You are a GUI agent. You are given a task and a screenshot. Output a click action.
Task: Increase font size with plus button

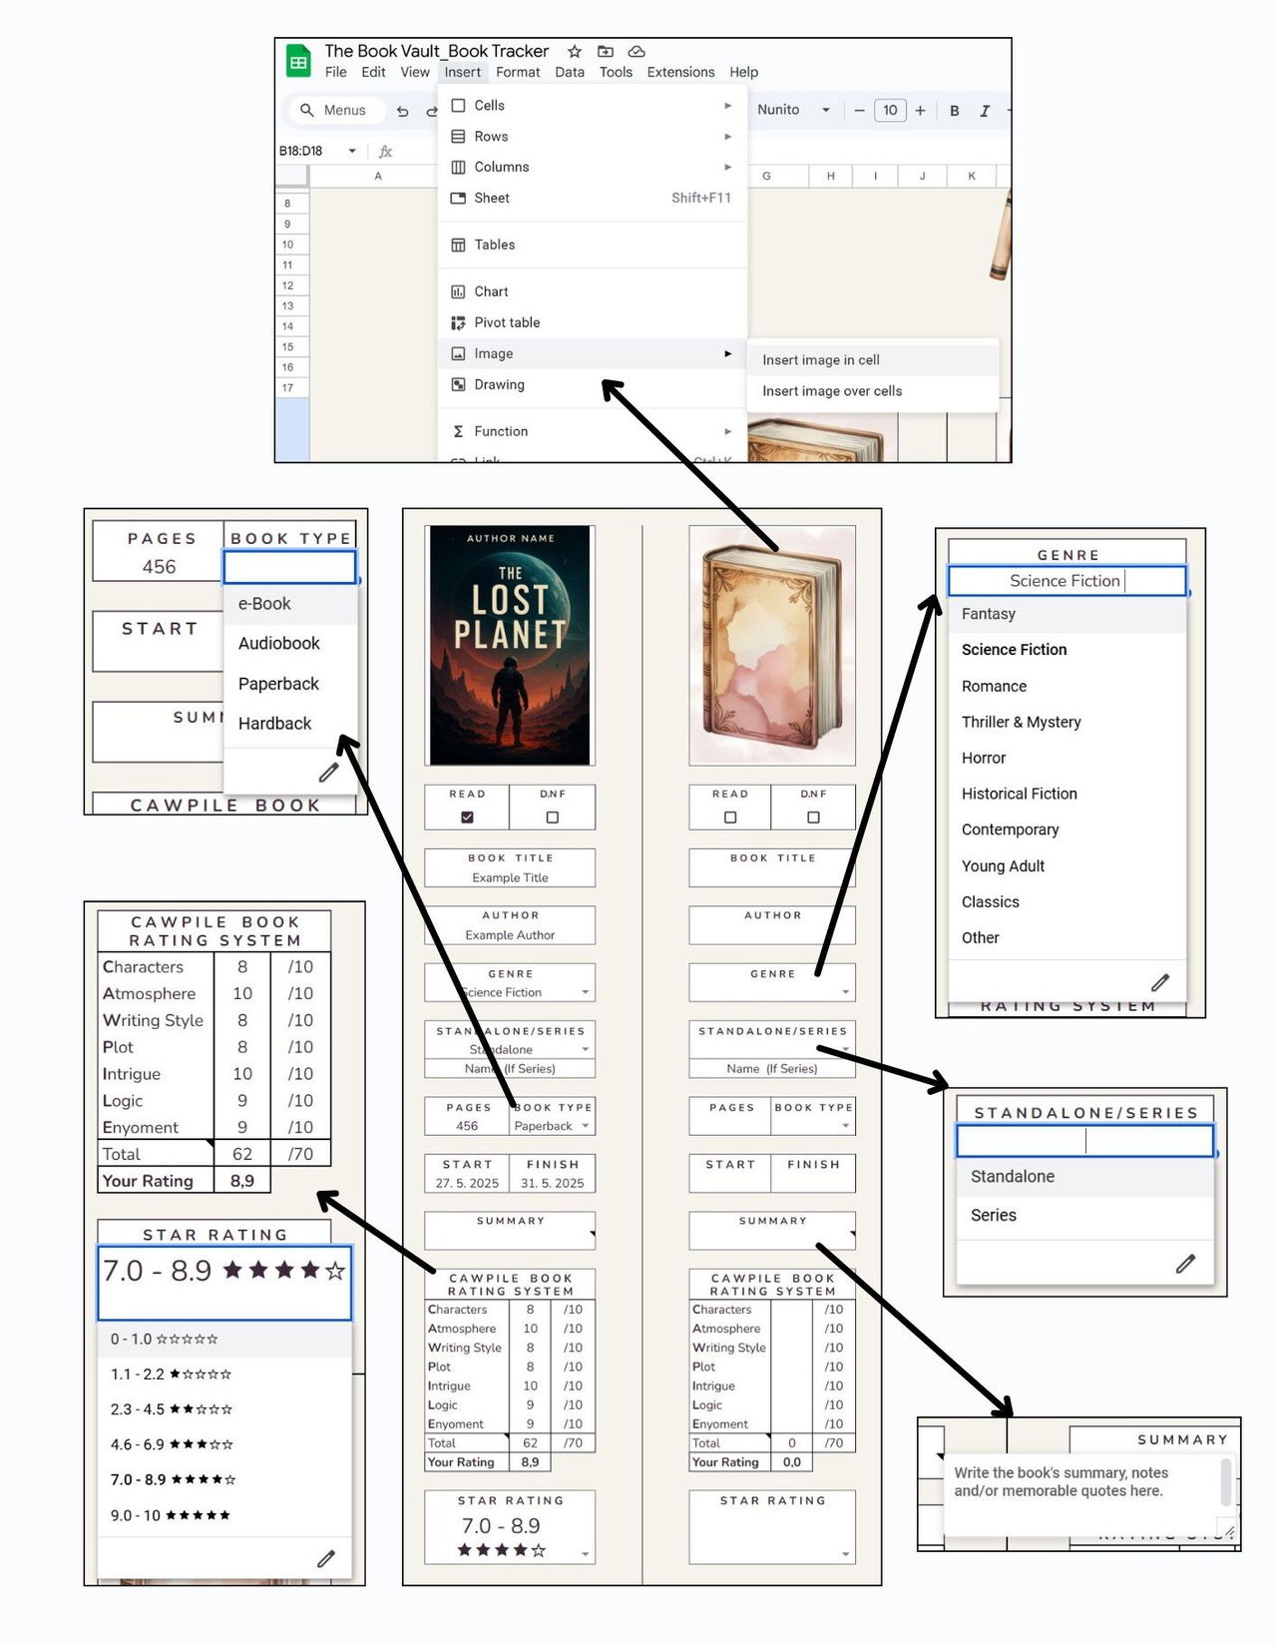[920, 111]
